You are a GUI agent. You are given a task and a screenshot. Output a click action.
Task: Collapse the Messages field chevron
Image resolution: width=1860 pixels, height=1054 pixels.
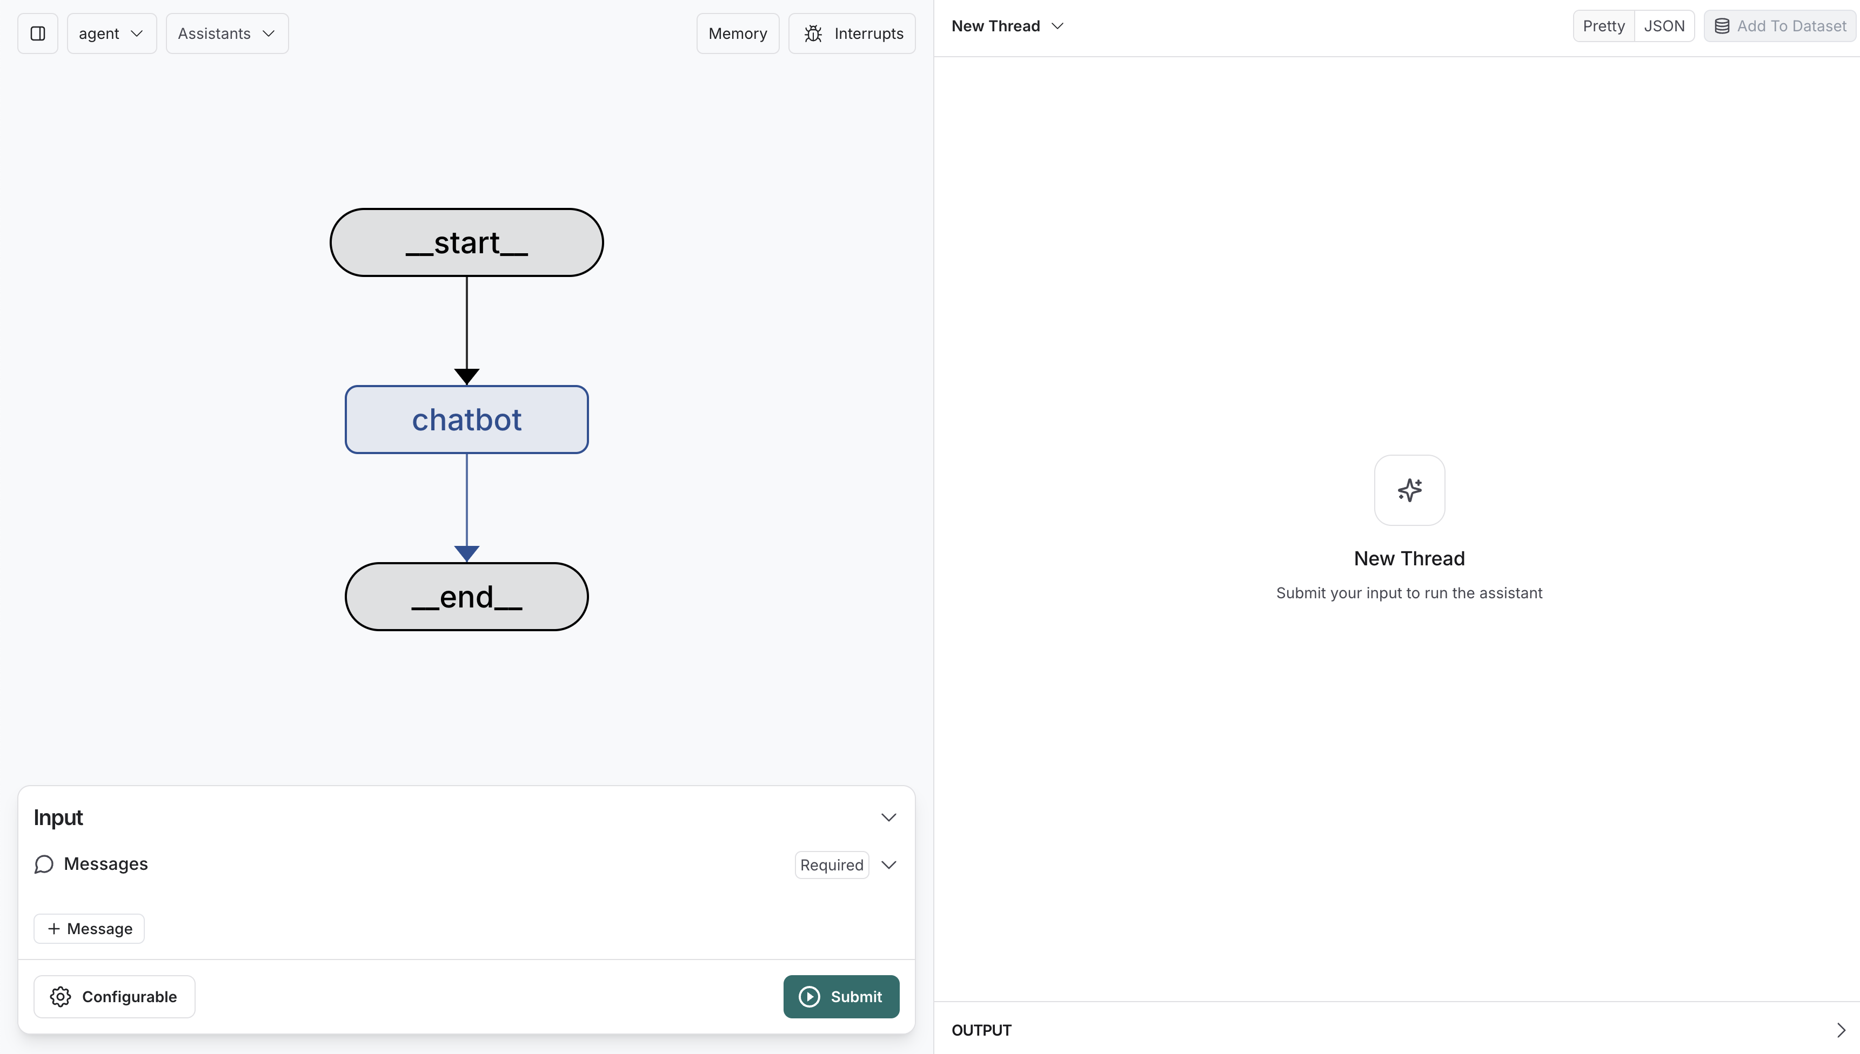point(889,865)
